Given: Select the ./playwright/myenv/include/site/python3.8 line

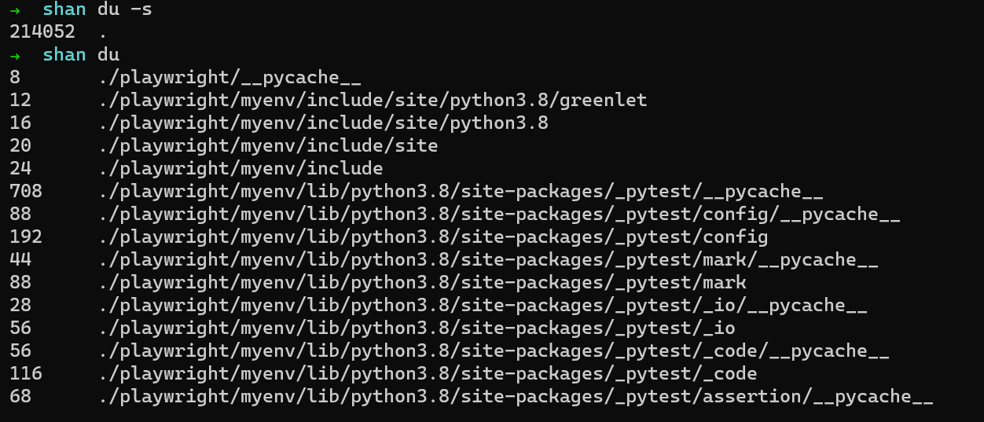Looking at the screenshot, I should [324, 123].
